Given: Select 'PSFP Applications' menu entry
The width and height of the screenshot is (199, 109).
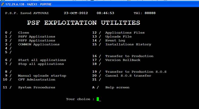Looking at the screenshot, I should (x=37, y=41).
